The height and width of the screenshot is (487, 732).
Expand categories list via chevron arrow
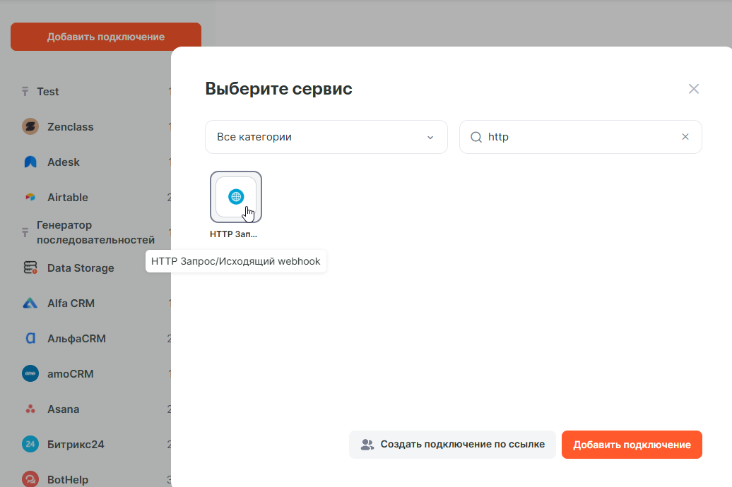(430, 137)
